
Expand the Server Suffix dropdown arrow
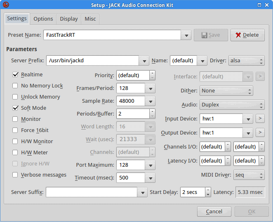coord(142,192)
